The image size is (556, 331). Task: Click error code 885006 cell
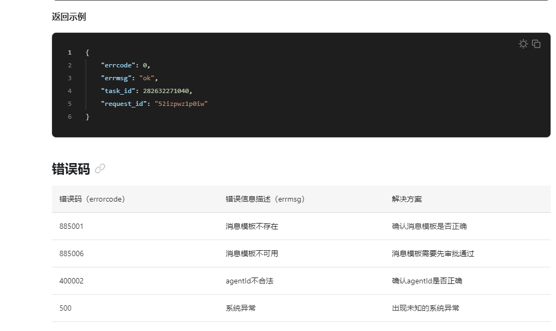point(71,253)
